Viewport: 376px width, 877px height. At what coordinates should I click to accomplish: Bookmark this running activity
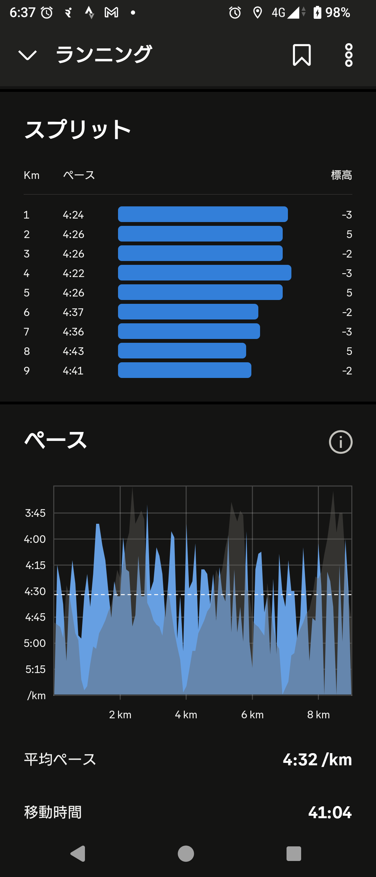(x=301, y=55)
